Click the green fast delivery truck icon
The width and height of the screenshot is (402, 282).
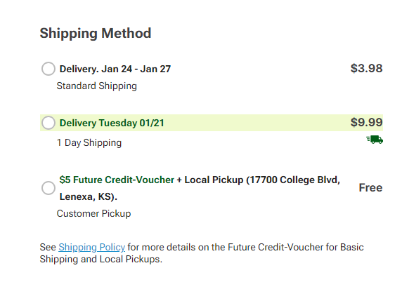coord(375,140)
